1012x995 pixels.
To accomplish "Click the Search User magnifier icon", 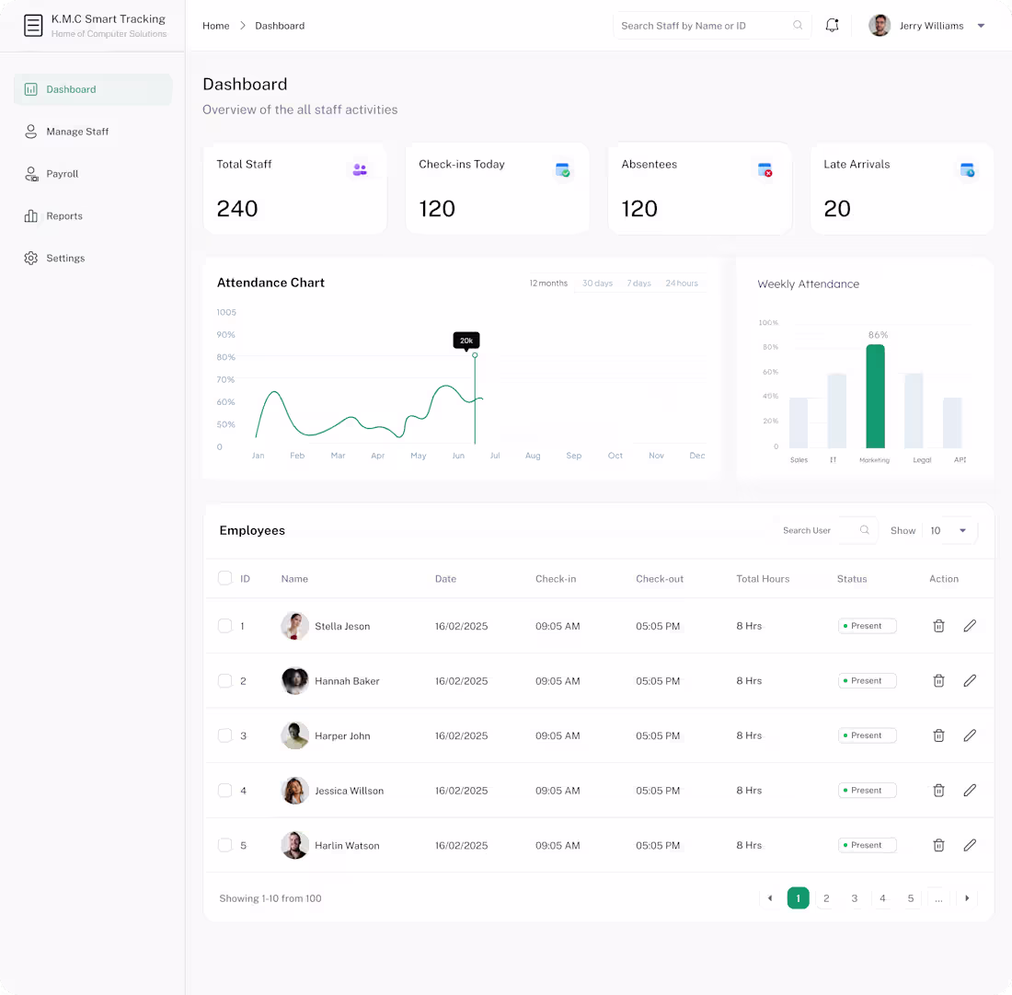I will pyautogui.click(x=864, y=530).
